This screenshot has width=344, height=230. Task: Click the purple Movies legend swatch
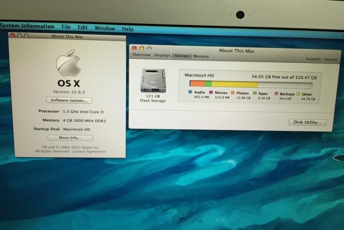tap(211, 92)
